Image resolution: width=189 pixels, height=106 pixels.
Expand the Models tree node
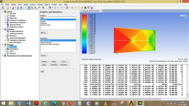pos(5,16)
